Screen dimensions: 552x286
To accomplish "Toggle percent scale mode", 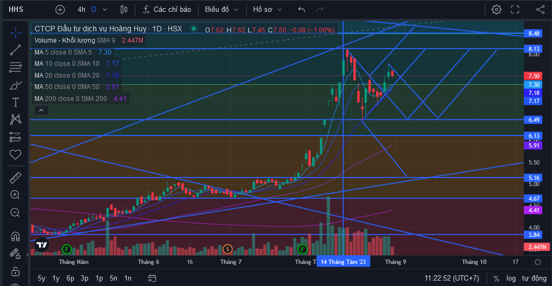I will pos(496,278).
